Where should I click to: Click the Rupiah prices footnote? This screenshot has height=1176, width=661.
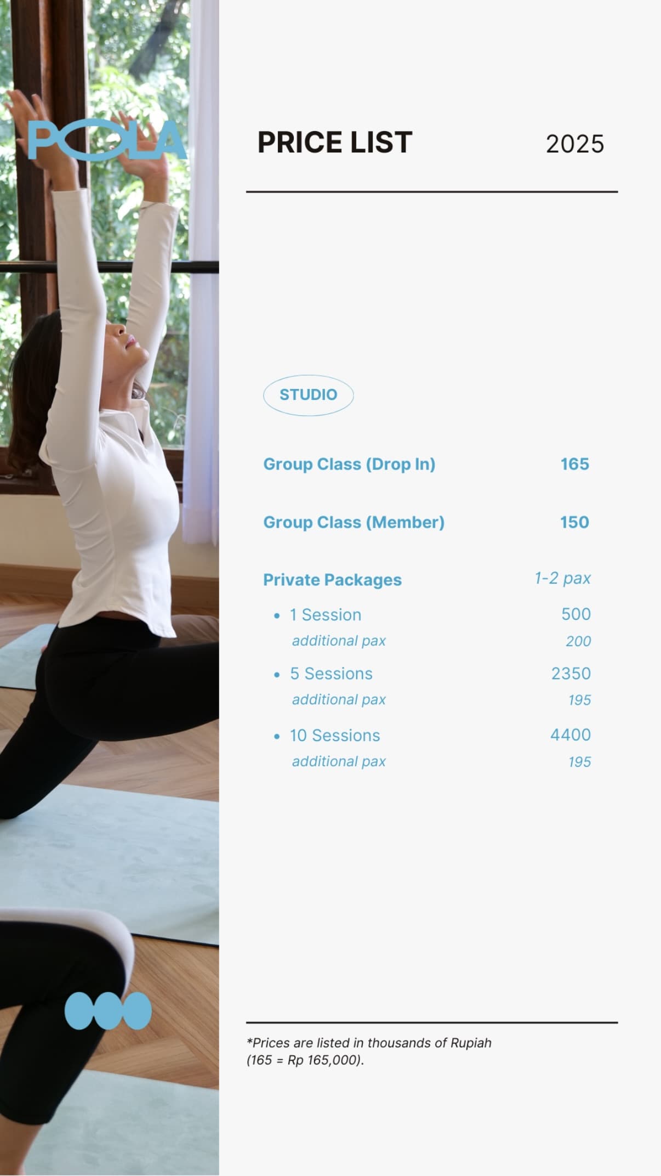[x=369, y=1051]
